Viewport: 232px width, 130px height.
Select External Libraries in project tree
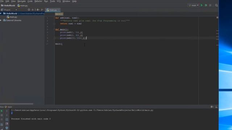click(x=12, y=20)
